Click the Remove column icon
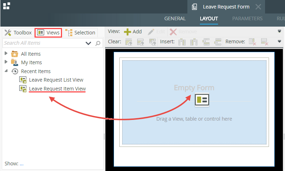This screenshot has height=171, width=285. [253, 42]
